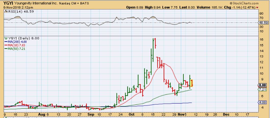This screenshot has width=270, height=118.
Task: Click Youngevity International Inc. company name
Action: (x=36, y=3)
